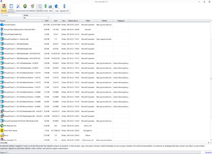Click Recuva's company Piriform cell

88,135
